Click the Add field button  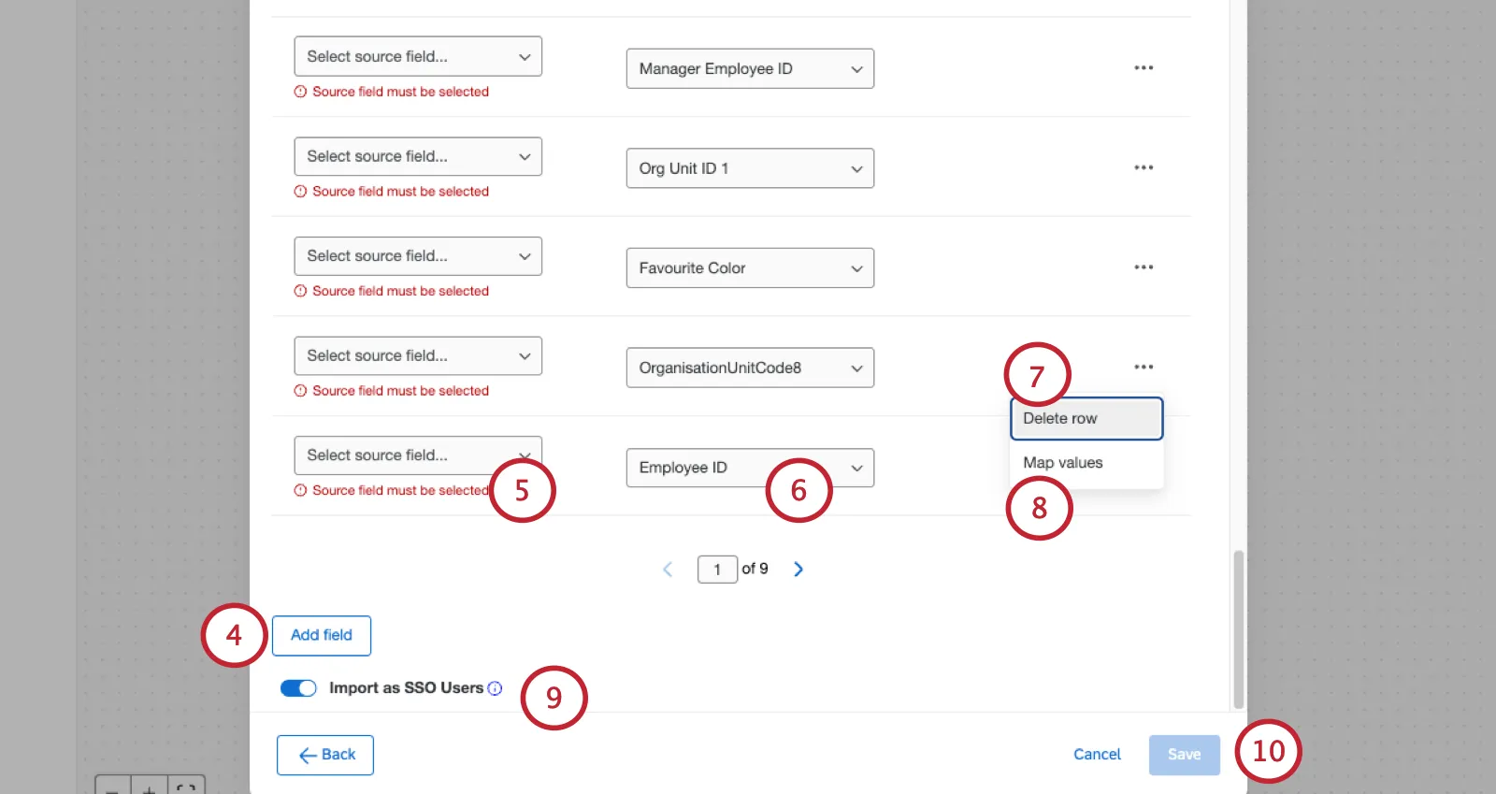coord(322,636)
